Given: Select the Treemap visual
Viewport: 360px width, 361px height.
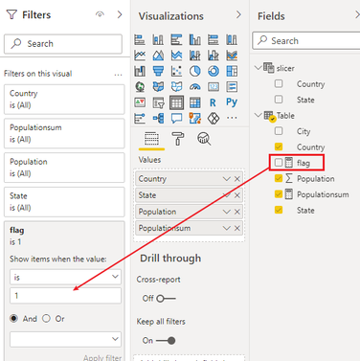Looking at the screenshot, I should point(232,71).
